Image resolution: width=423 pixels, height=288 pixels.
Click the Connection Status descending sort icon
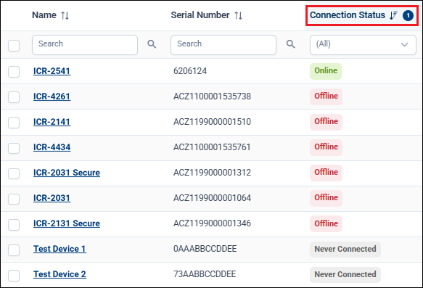tap(393, 15)
